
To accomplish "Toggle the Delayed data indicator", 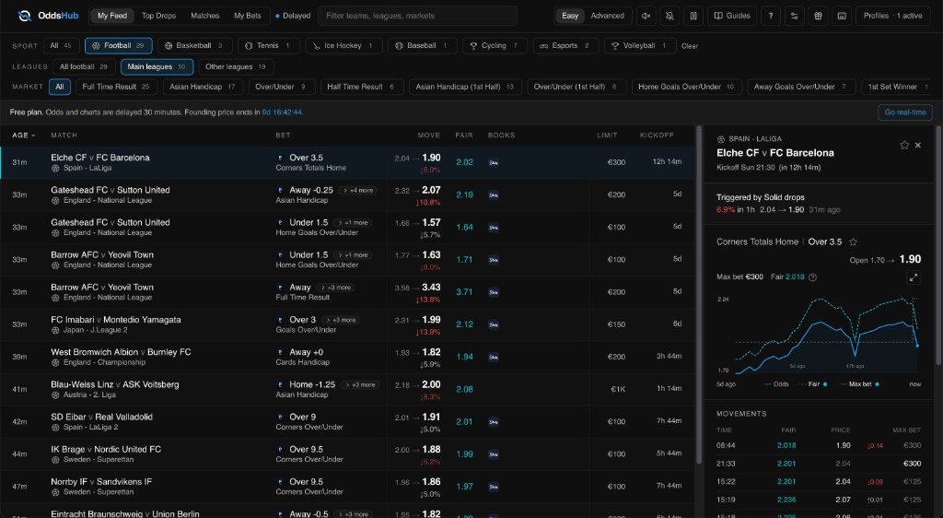I will pyautogui.click(x=293, y=16).
